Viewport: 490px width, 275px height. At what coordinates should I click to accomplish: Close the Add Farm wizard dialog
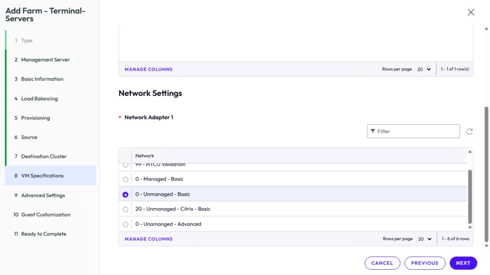(x=471, y=12)
